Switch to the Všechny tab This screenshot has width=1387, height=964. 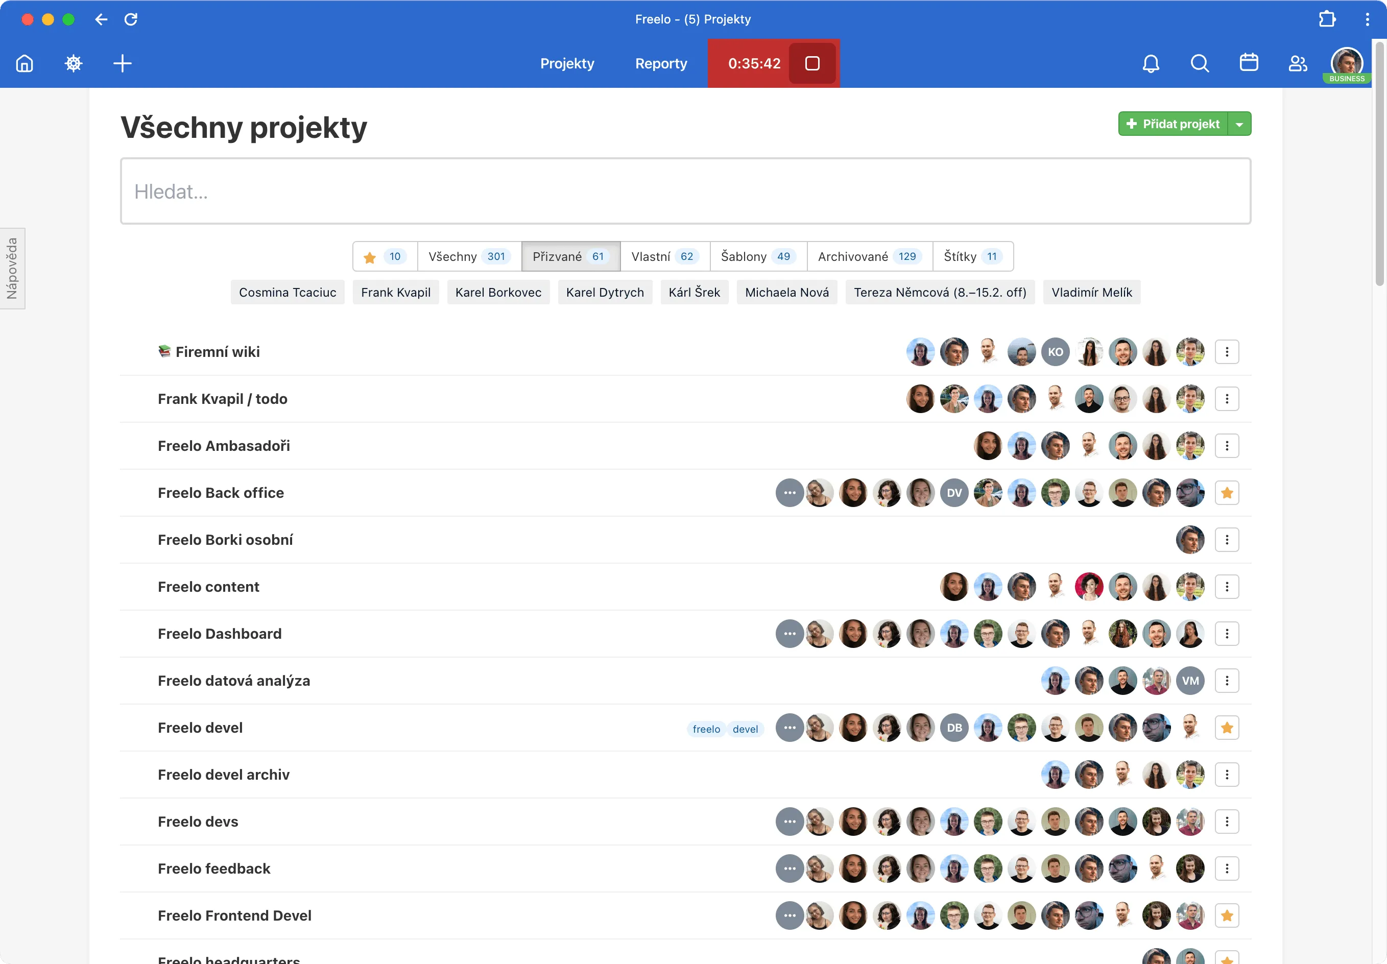tap(469, 257)
